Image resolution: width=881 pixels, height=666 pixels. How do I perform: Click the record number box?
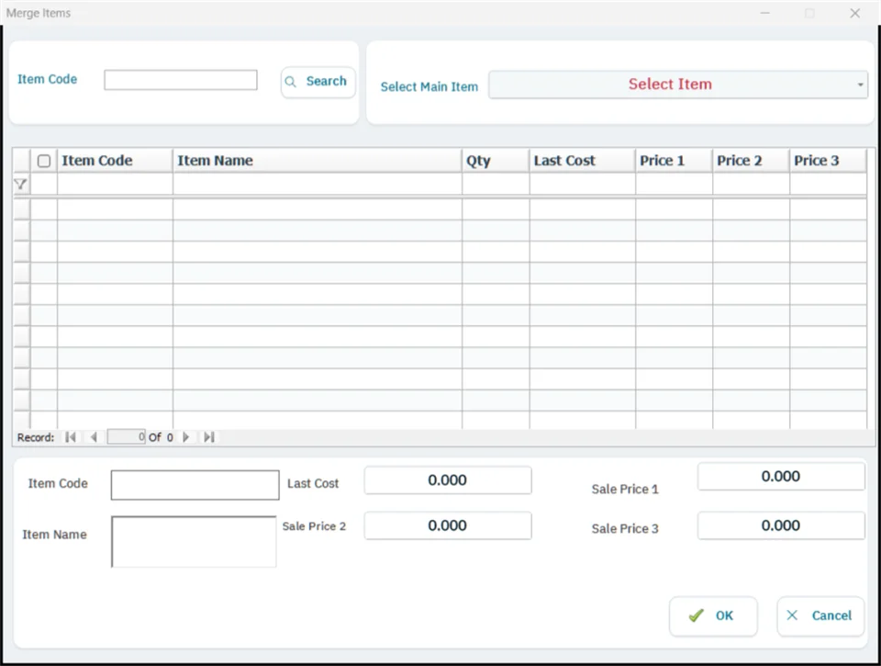coord(127,437)
